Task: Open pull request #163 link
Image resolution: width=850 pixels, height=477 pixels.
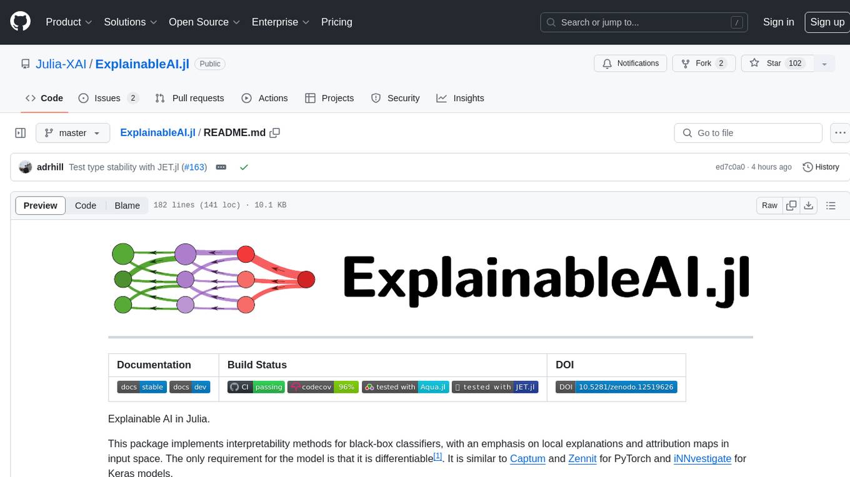Action: coord(194,167)
